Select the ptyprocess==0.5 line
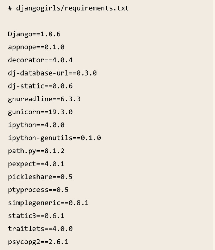 tap(38, 190)
